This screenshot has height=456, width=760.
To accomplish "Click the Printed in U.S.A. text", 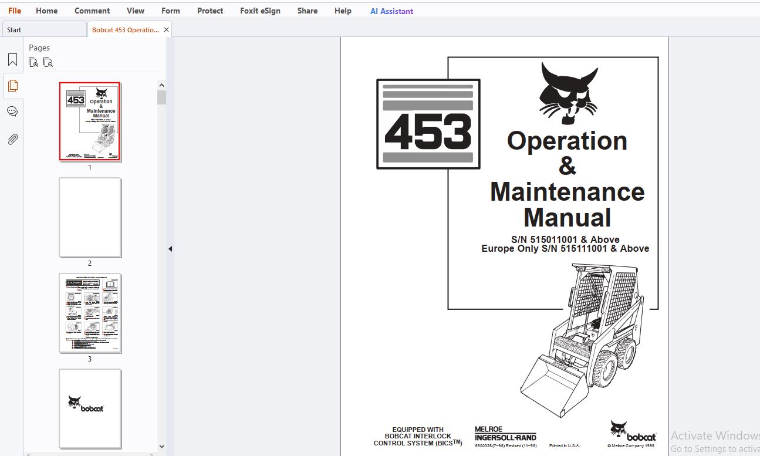I will pyautogui.click(x=564, y=446).
